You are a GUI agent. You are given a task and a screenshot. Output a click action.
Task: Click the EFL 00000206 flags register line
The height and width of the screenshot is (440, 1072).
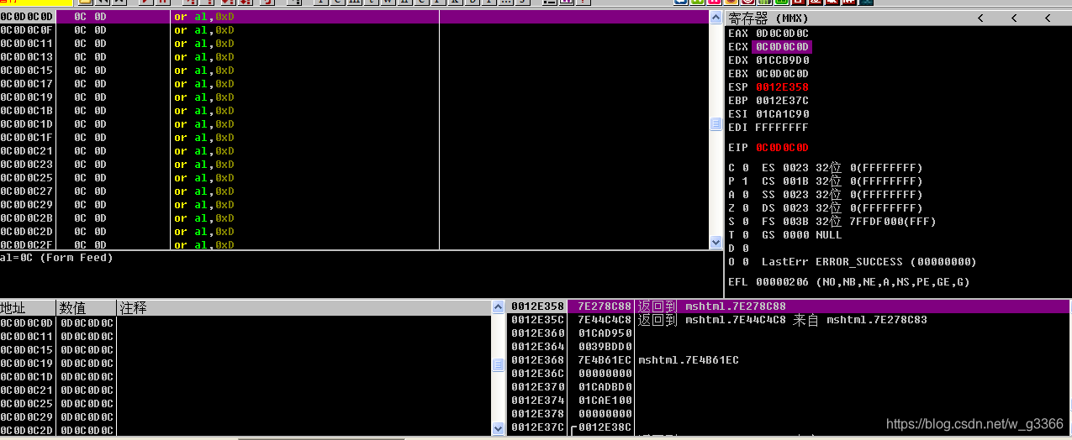(x=849, y=282)
